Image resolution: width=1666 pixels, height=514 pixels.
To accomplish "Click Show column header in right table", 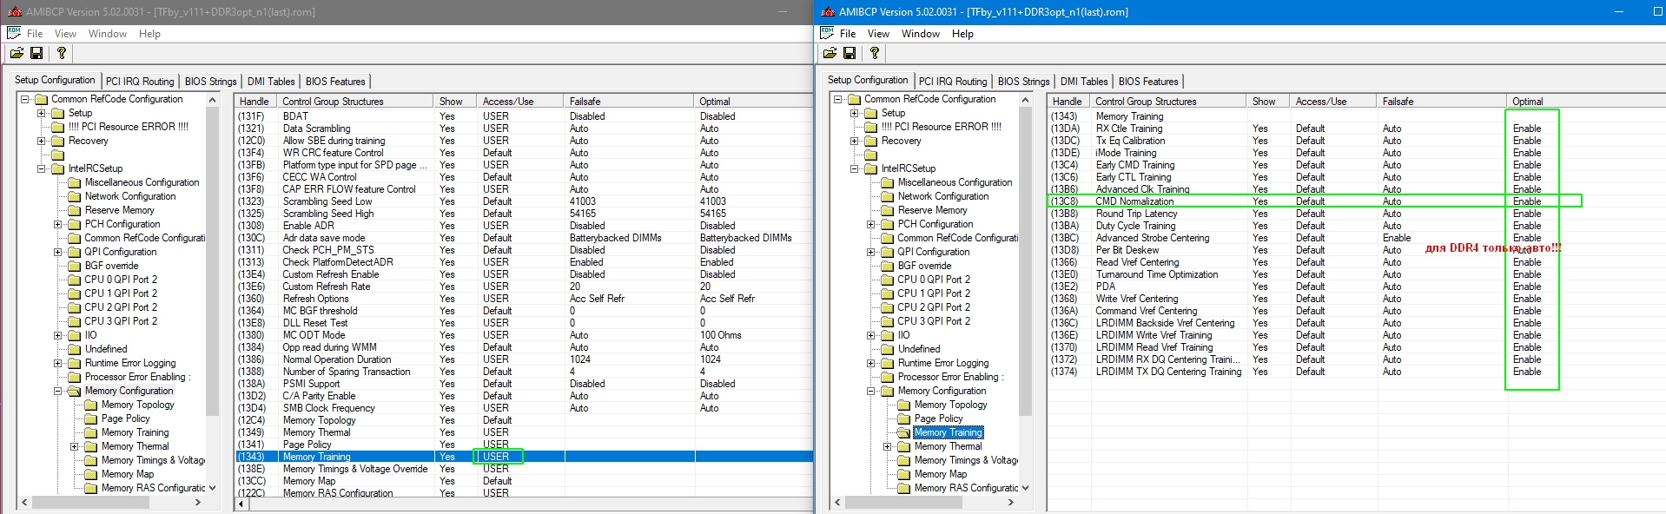I will click(x=1267, y=102).
